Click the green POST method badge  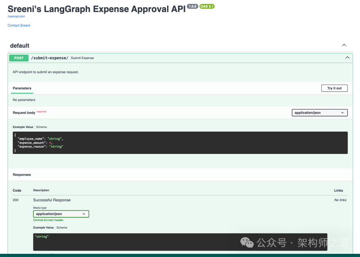(x=19, y=58)
